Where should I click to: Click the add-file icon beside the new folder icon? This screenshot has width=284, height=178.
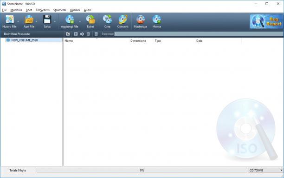[76, 34]
